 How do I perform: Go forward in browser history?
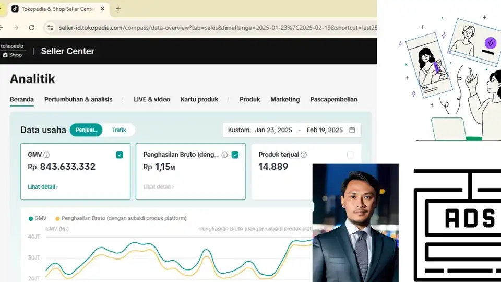[x=16, y=28]
